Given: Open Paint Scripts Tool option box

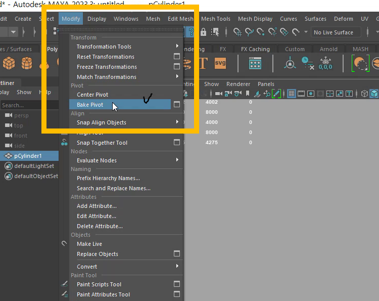Looking at the screenshot, I should (x=177, y=284).
